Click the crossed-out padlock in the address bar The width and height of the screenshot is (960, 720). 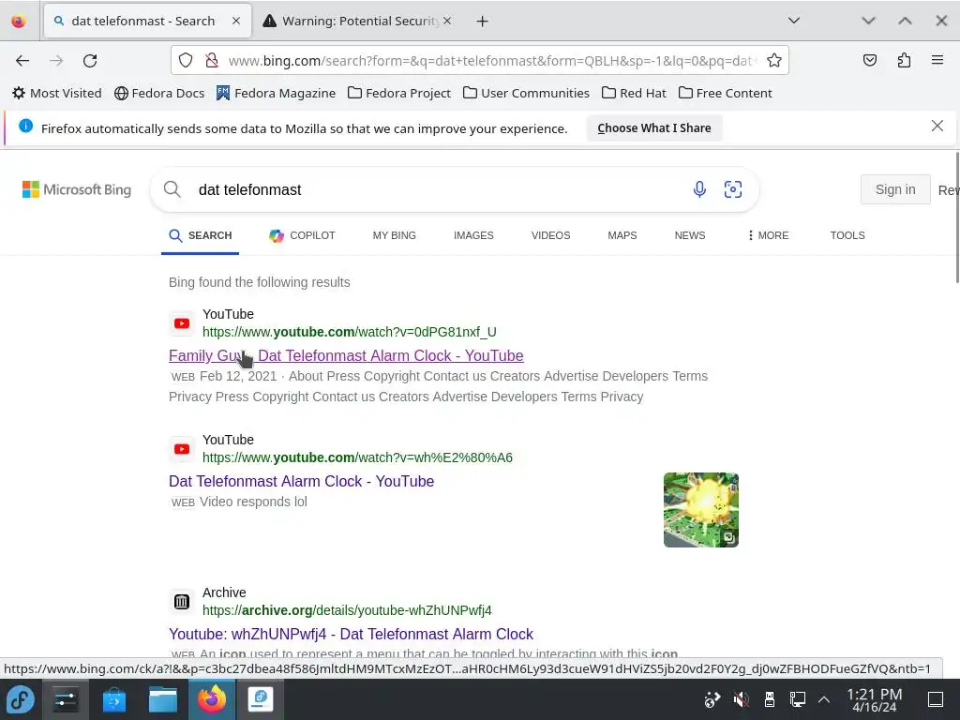[212, 61]
